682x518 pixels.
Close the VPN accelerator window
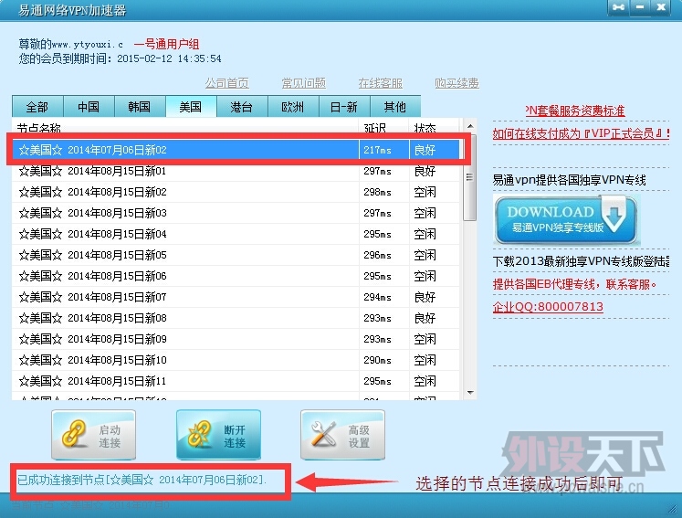(x=661, y=7)
